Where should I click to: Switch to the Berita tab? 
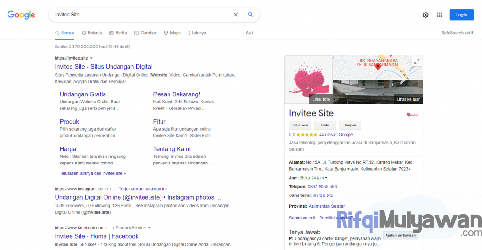click(118, 33)
